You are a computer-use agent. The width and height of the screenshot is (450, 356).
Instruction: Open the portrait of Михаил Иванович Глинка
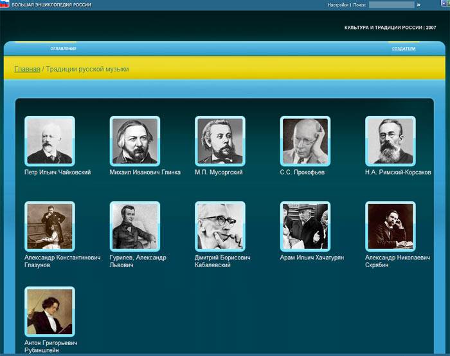(135, 141)
